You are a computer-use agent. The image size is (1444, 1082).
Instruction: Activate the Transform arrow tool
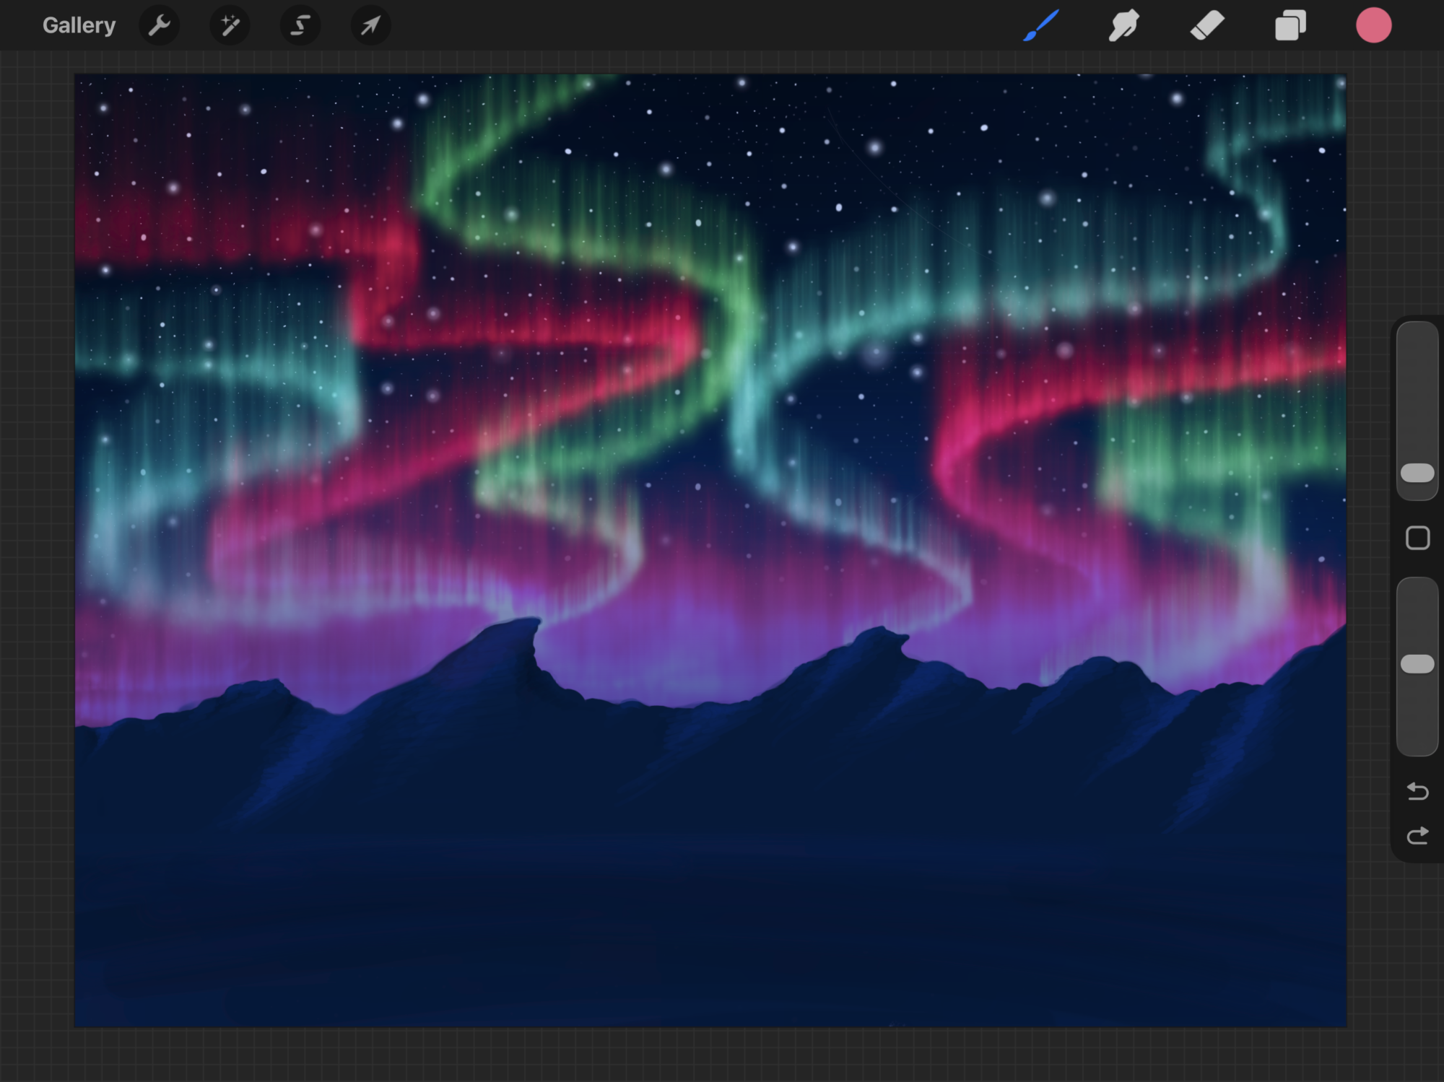[370, 26]
